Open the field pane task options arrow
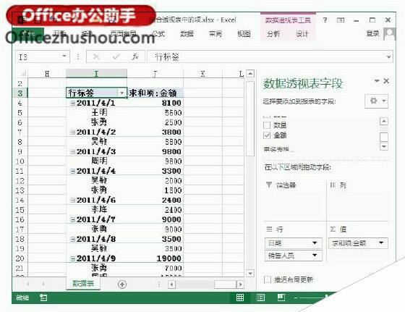 click(x=377, y=81)
